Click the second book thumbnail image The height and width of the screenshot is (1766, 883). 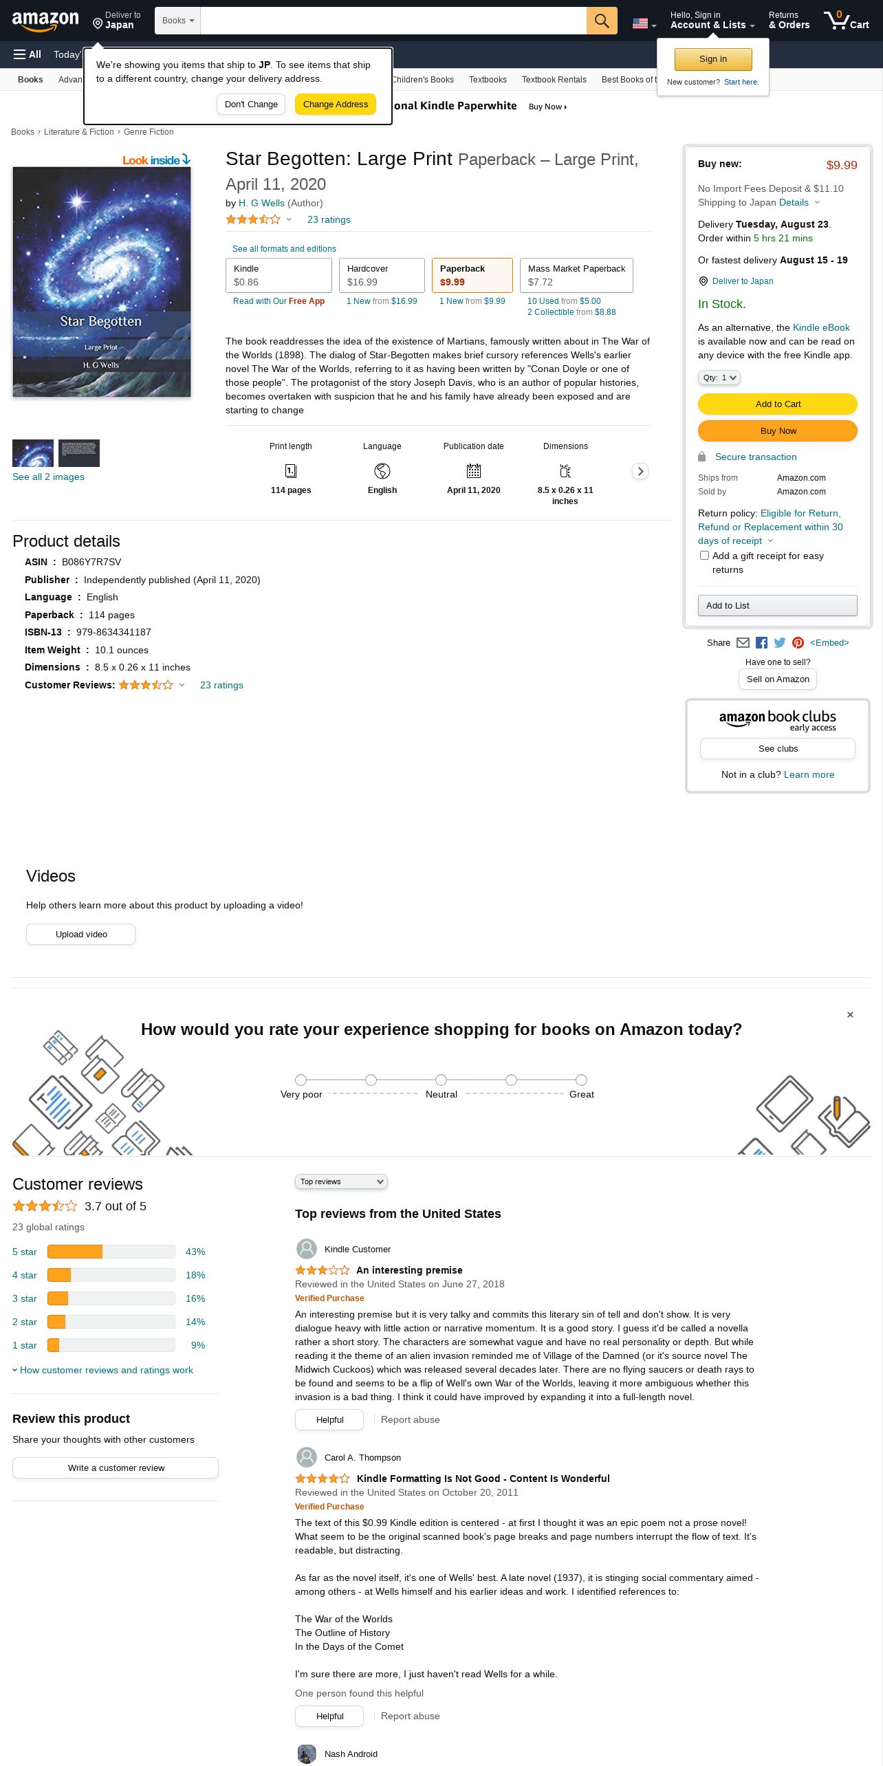click(79, 453)
